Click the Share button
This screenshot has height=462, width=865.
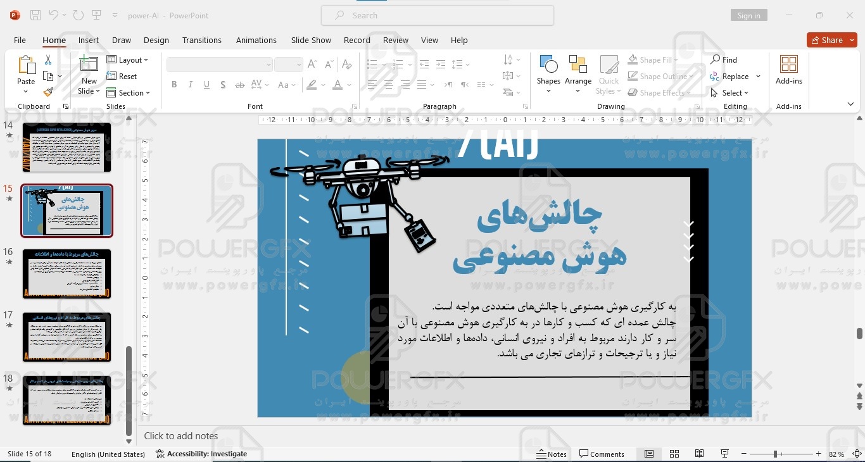[x=831, y=40]
